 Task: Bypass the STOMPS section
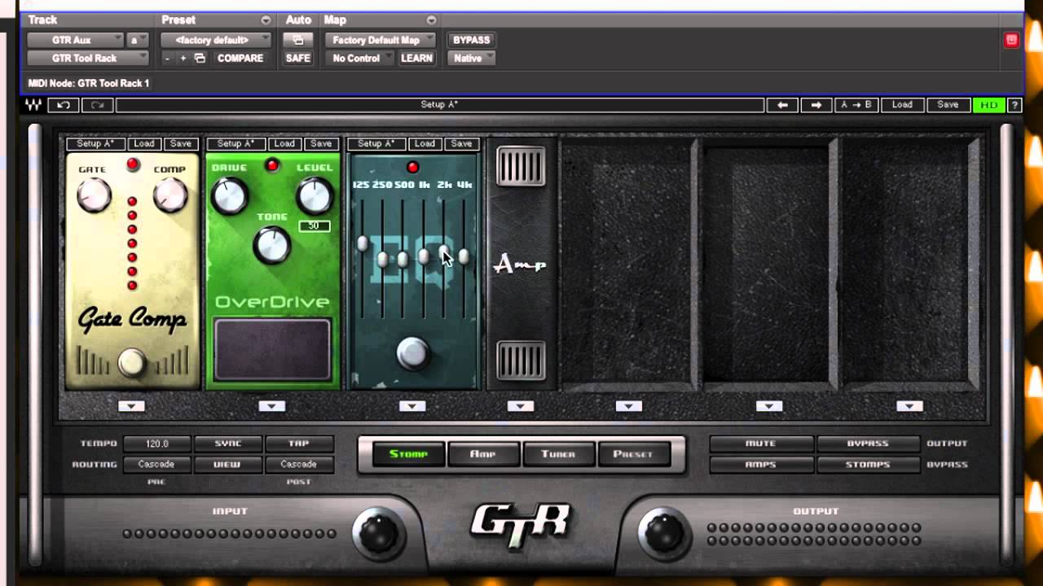(868, 465)
